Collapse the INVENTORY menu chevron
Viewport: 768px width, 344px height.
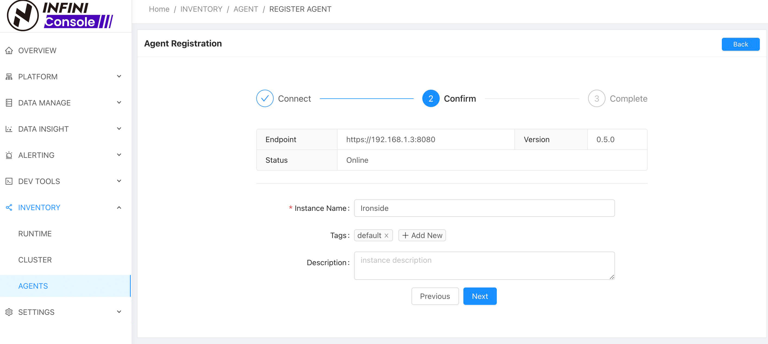tap(119, 208)
